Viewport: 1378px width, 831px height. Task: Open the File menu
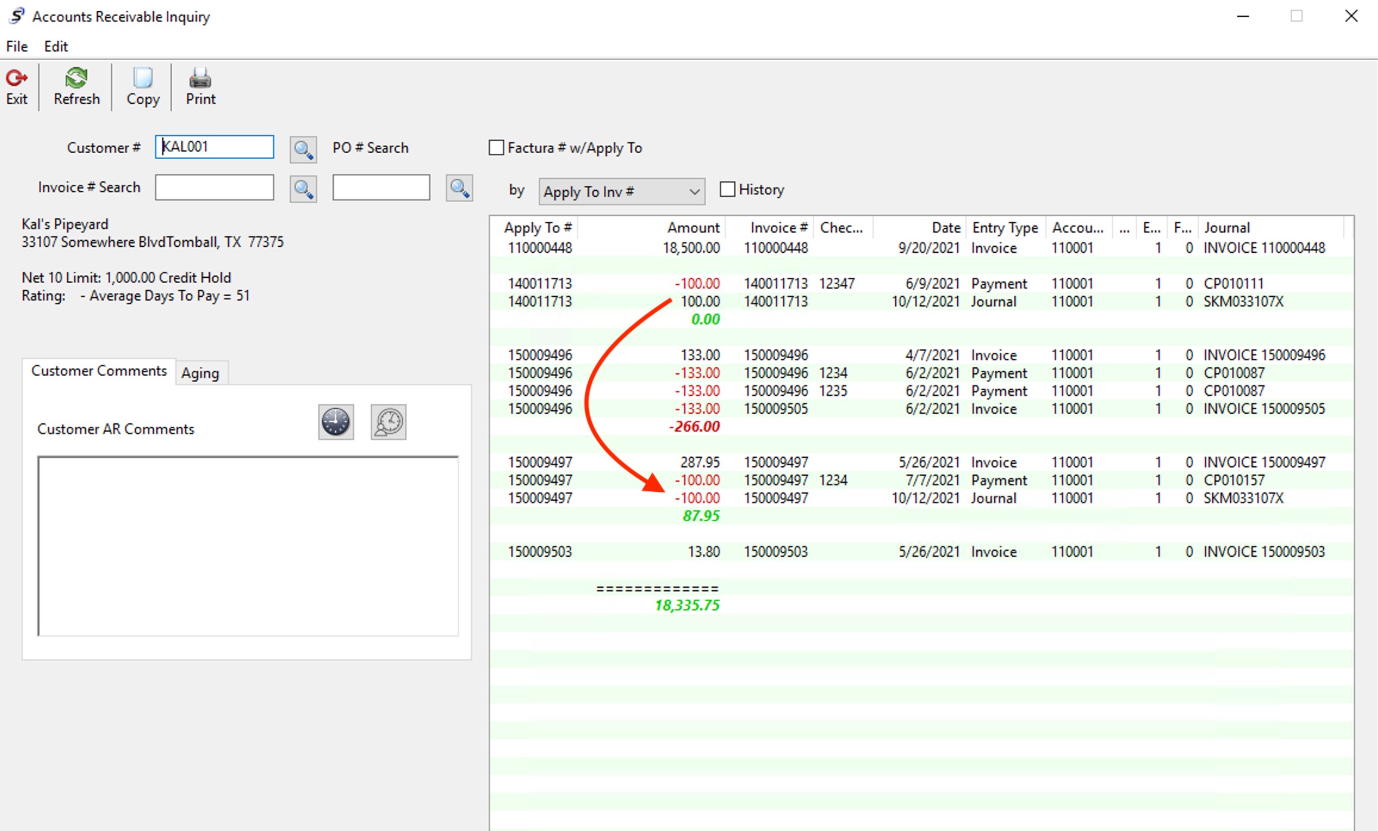17,46
